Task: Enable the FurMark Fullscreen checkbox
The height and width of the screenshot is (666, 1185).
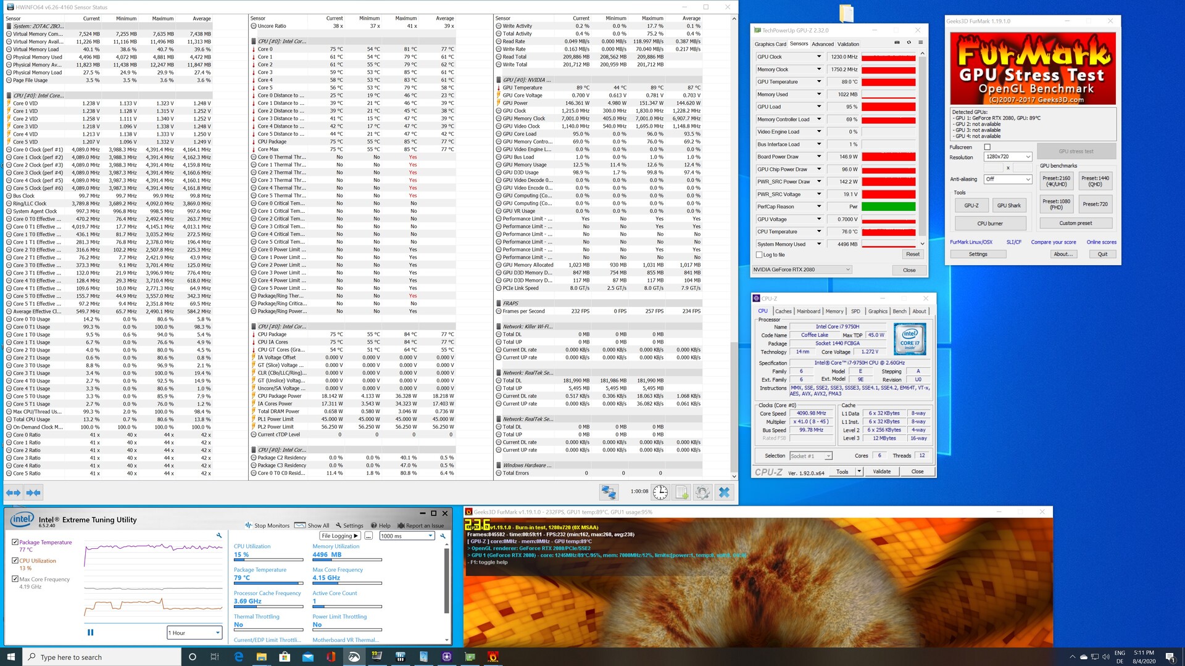Action: 987,147
